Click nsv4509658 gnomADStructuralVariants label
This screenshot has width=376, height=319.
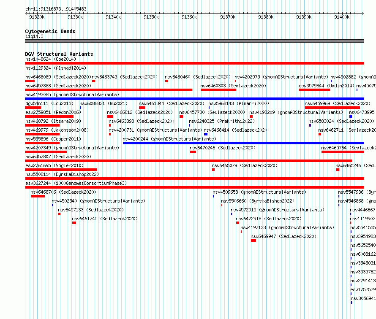[x=259, y=192]
